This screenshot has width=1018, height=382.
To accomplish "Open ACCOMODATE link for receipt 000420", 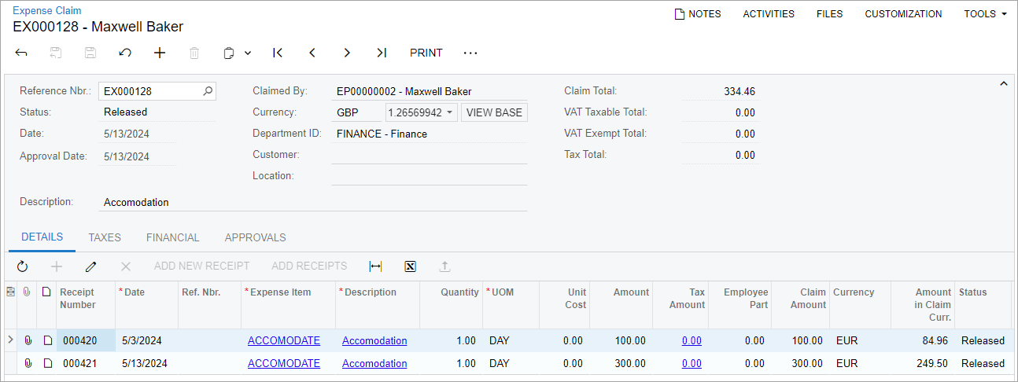I will coord(284,341).
